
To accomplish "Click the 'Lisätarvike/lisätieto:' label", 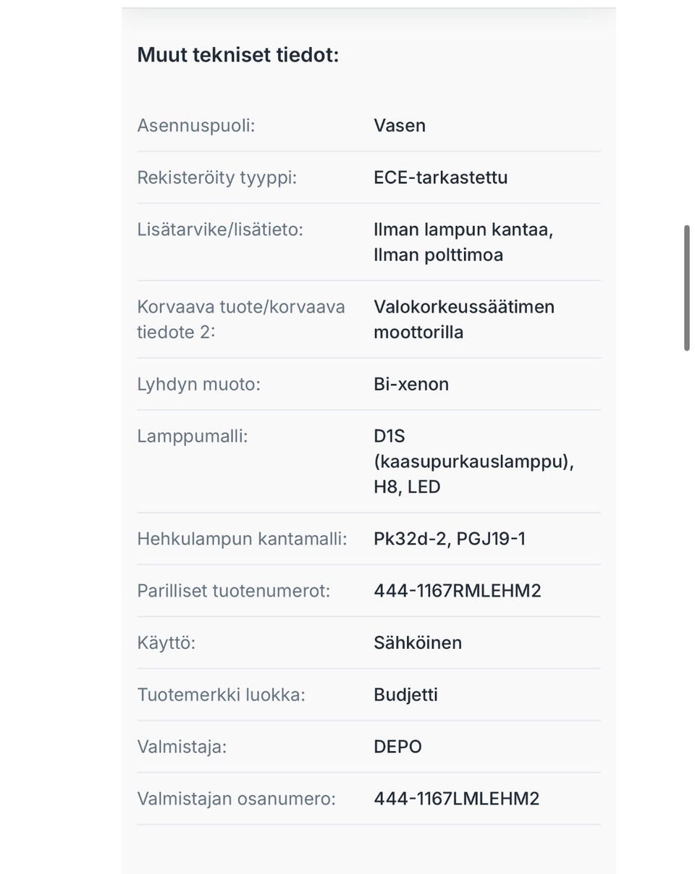I will pos(220,230).
